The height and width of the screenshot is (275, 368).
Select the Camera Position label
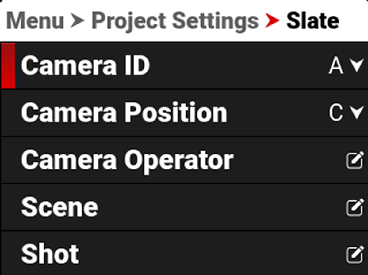(124, 113)
